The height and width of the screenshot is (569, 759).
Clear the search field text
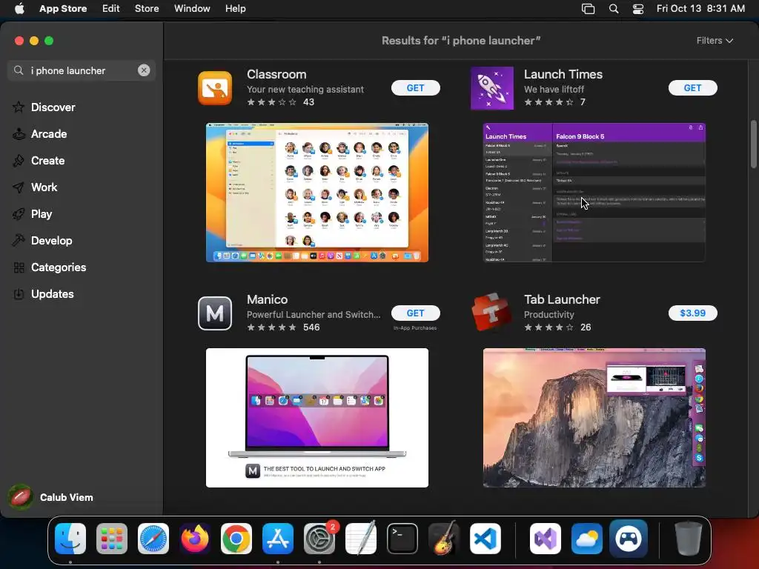coord(144,70)
